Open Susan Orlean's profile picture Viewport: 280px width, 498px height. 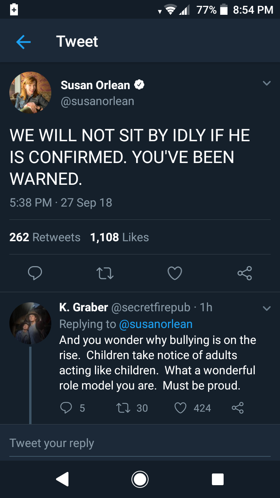30,93
